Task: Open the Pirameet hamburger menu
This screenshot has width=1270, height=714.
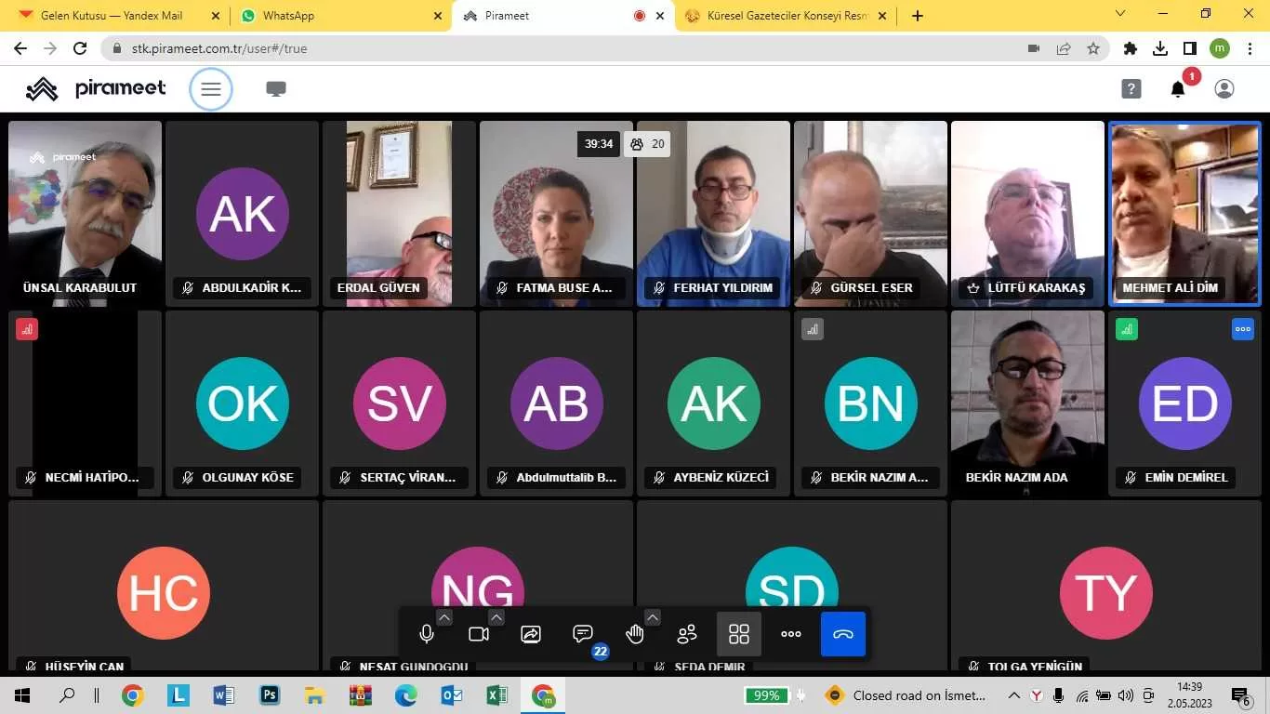Action: tap(211, 89)
